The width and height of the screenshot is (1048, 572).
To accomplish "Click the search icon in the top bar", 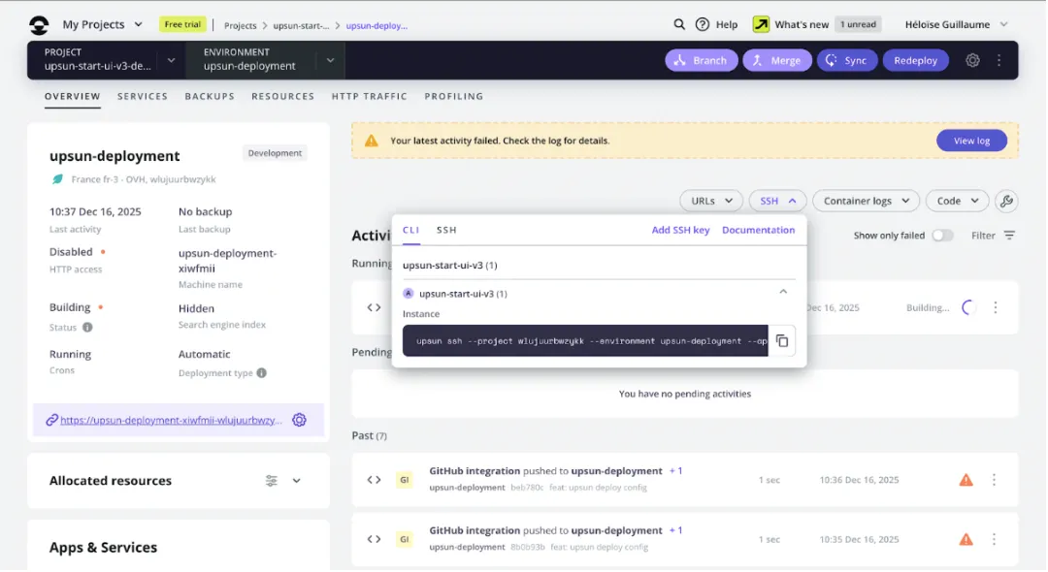I will [679, 23].
